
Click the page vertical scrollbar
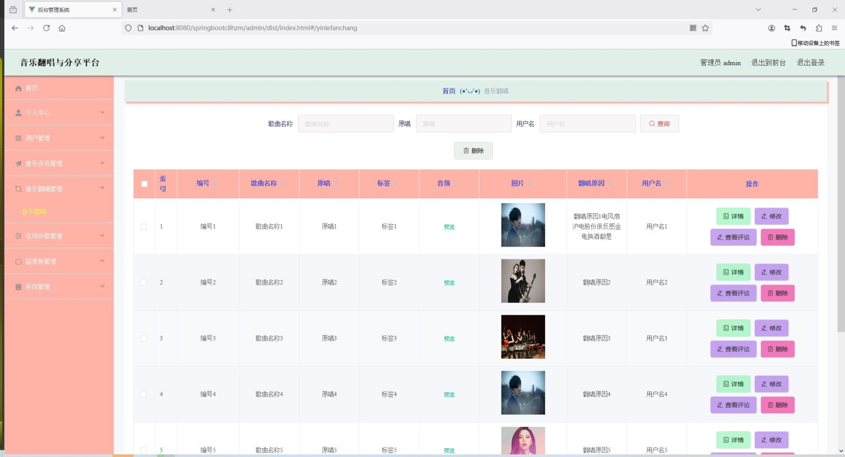tap(841, 204)
